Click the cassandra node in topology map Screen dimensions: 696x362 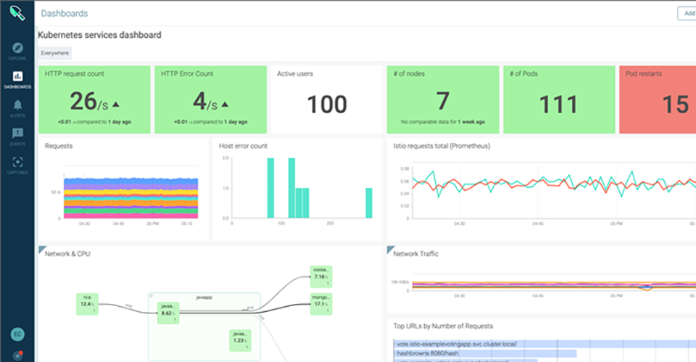(320, 273)
